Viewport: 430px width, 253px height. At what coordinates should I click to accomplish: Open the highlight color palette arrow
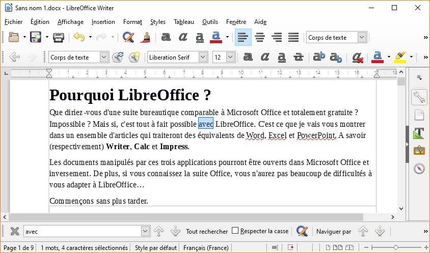tap(411, 57)
